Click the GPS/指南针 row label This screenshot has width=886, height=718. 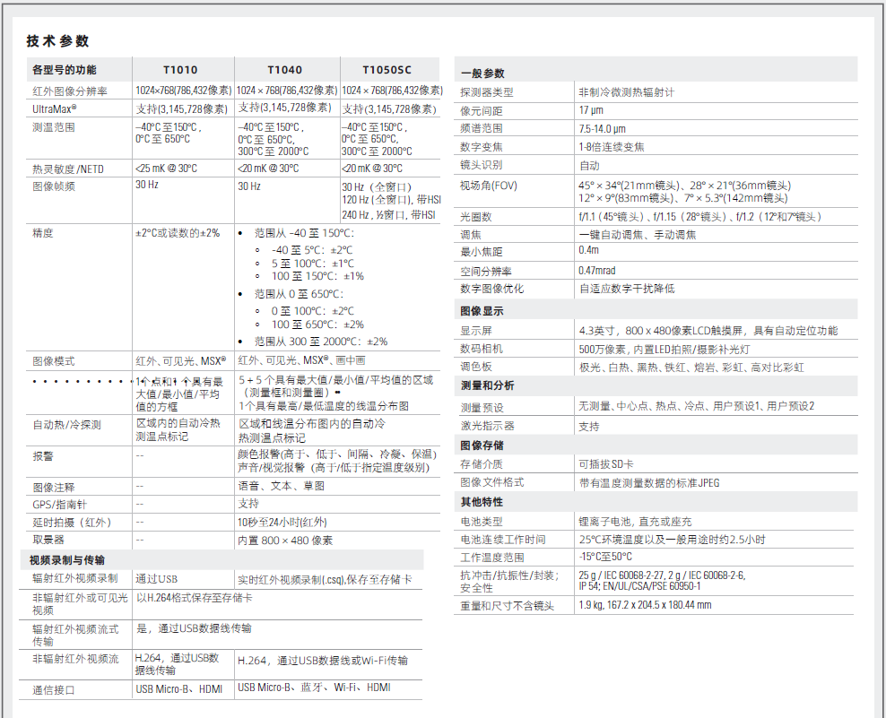[x=60, y=505]
